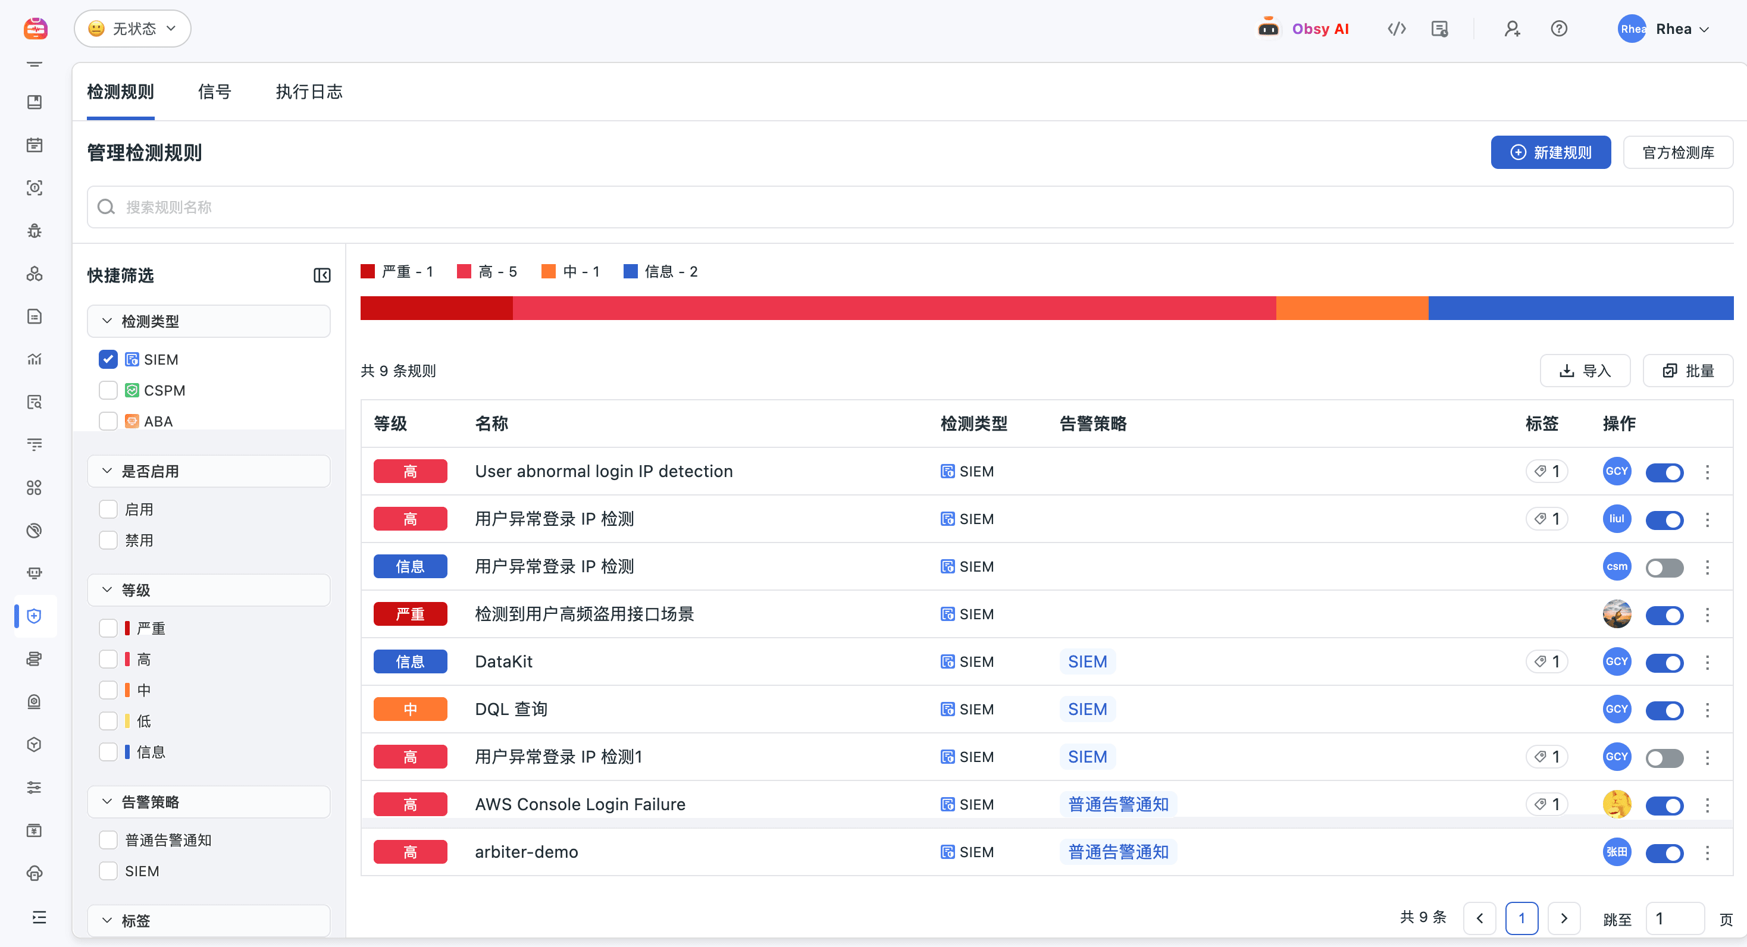Tick the 启用 checkbox
The image size is (1747, 947).
tap(108, 509)
